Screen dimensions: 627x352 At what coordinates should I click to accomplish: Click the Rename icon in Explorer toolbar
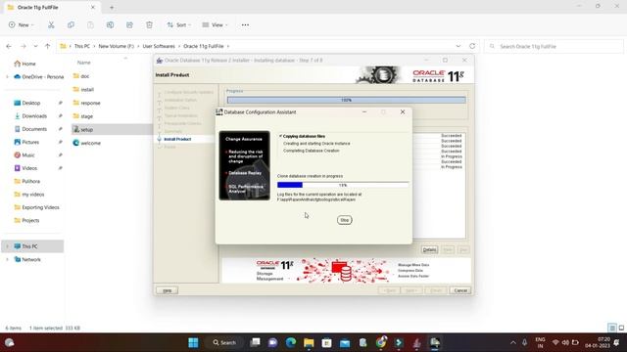coord(110,24)
